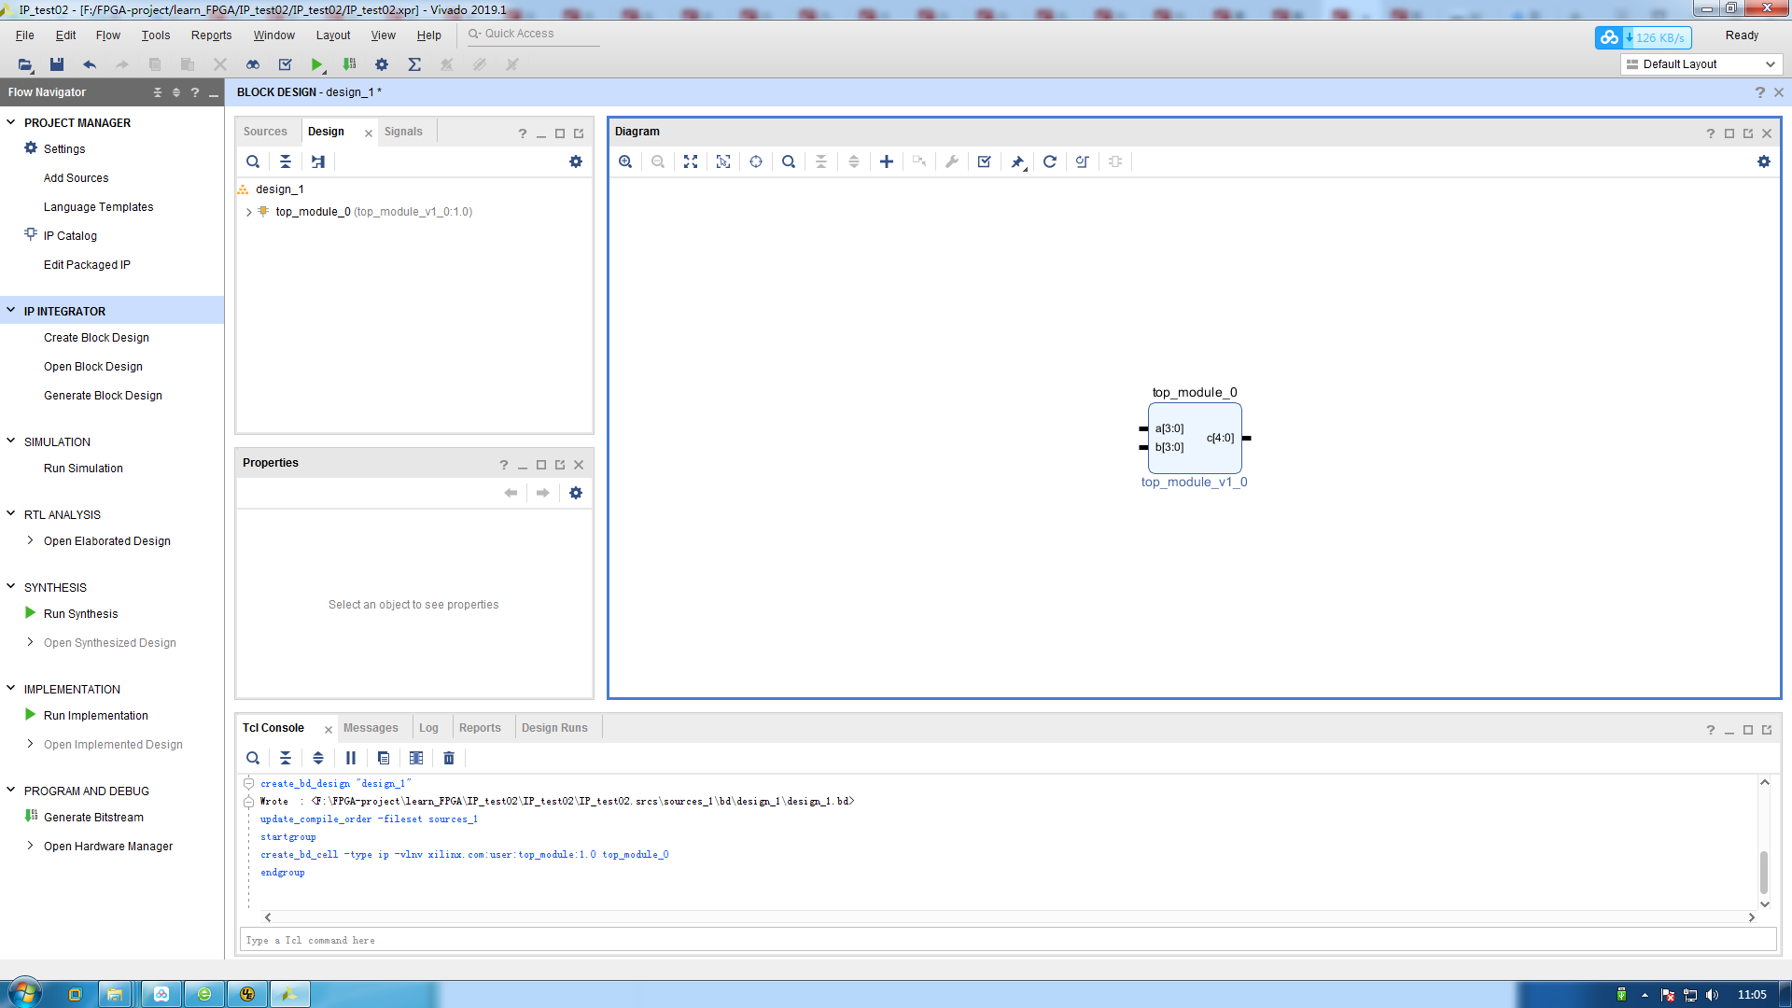Click Run Synthesis in Flow Navigator
The image size is (1792, 1008).
pyautogui.click(x=80, y=614)
